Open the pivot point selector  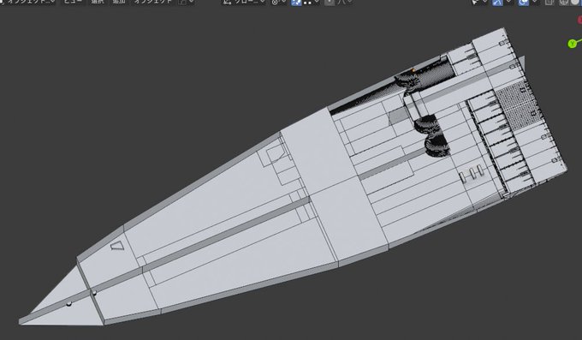pos(278,2)
